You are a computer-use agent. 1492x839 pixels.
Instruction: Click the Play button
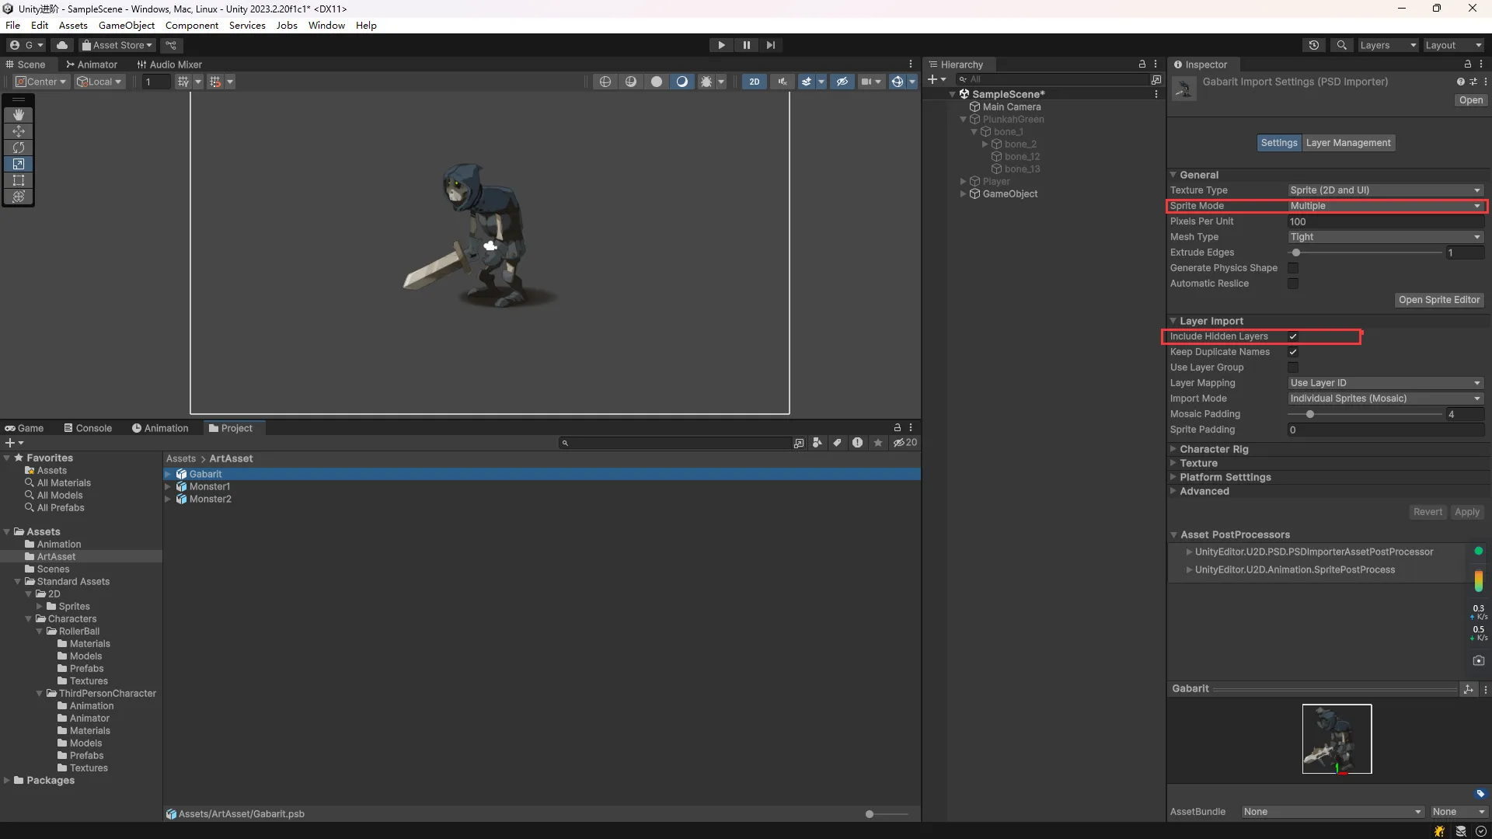tap(721, 45)
